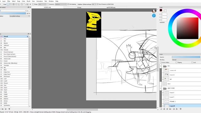Screen dimensions: 201x113
Task: Toggle the Anti-aliasing checkbox
Action: (x=68, y=4)
